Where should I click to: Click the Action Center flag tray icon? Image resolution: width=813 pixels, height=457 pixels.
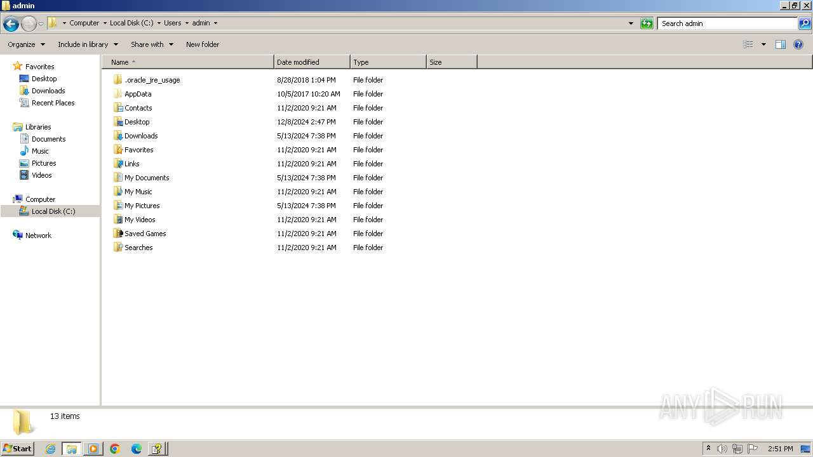tap(753, 449)
